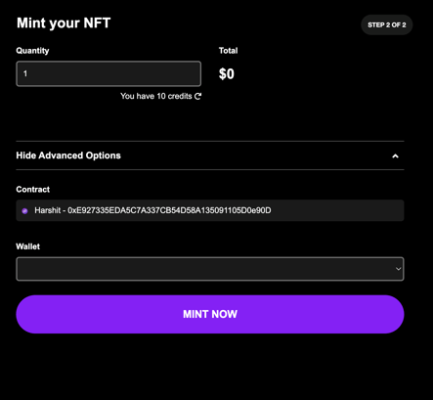433x400 pixels.
Task: Click the MINT NOW button
Action: [x=210, y=314]
